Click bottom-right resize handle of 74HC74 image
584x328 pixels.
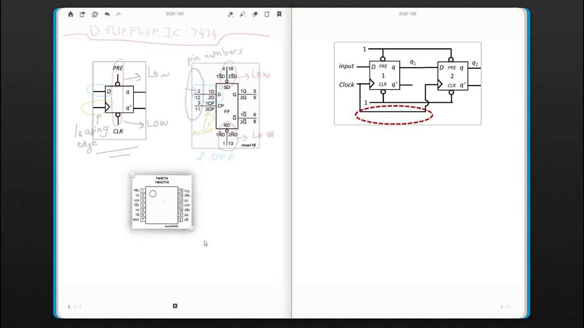(x=192, y=228)
